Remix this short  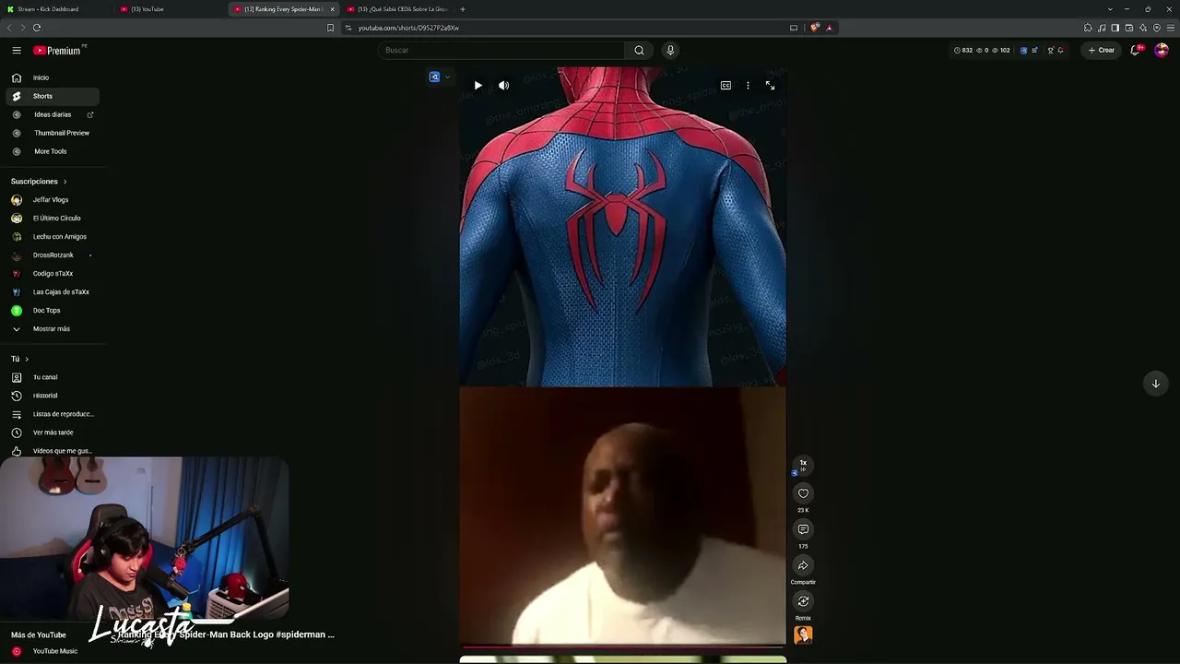(x=803, y=601)
